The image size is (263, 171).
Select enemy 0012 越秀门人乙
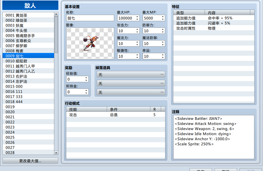[x=28, y=71]
